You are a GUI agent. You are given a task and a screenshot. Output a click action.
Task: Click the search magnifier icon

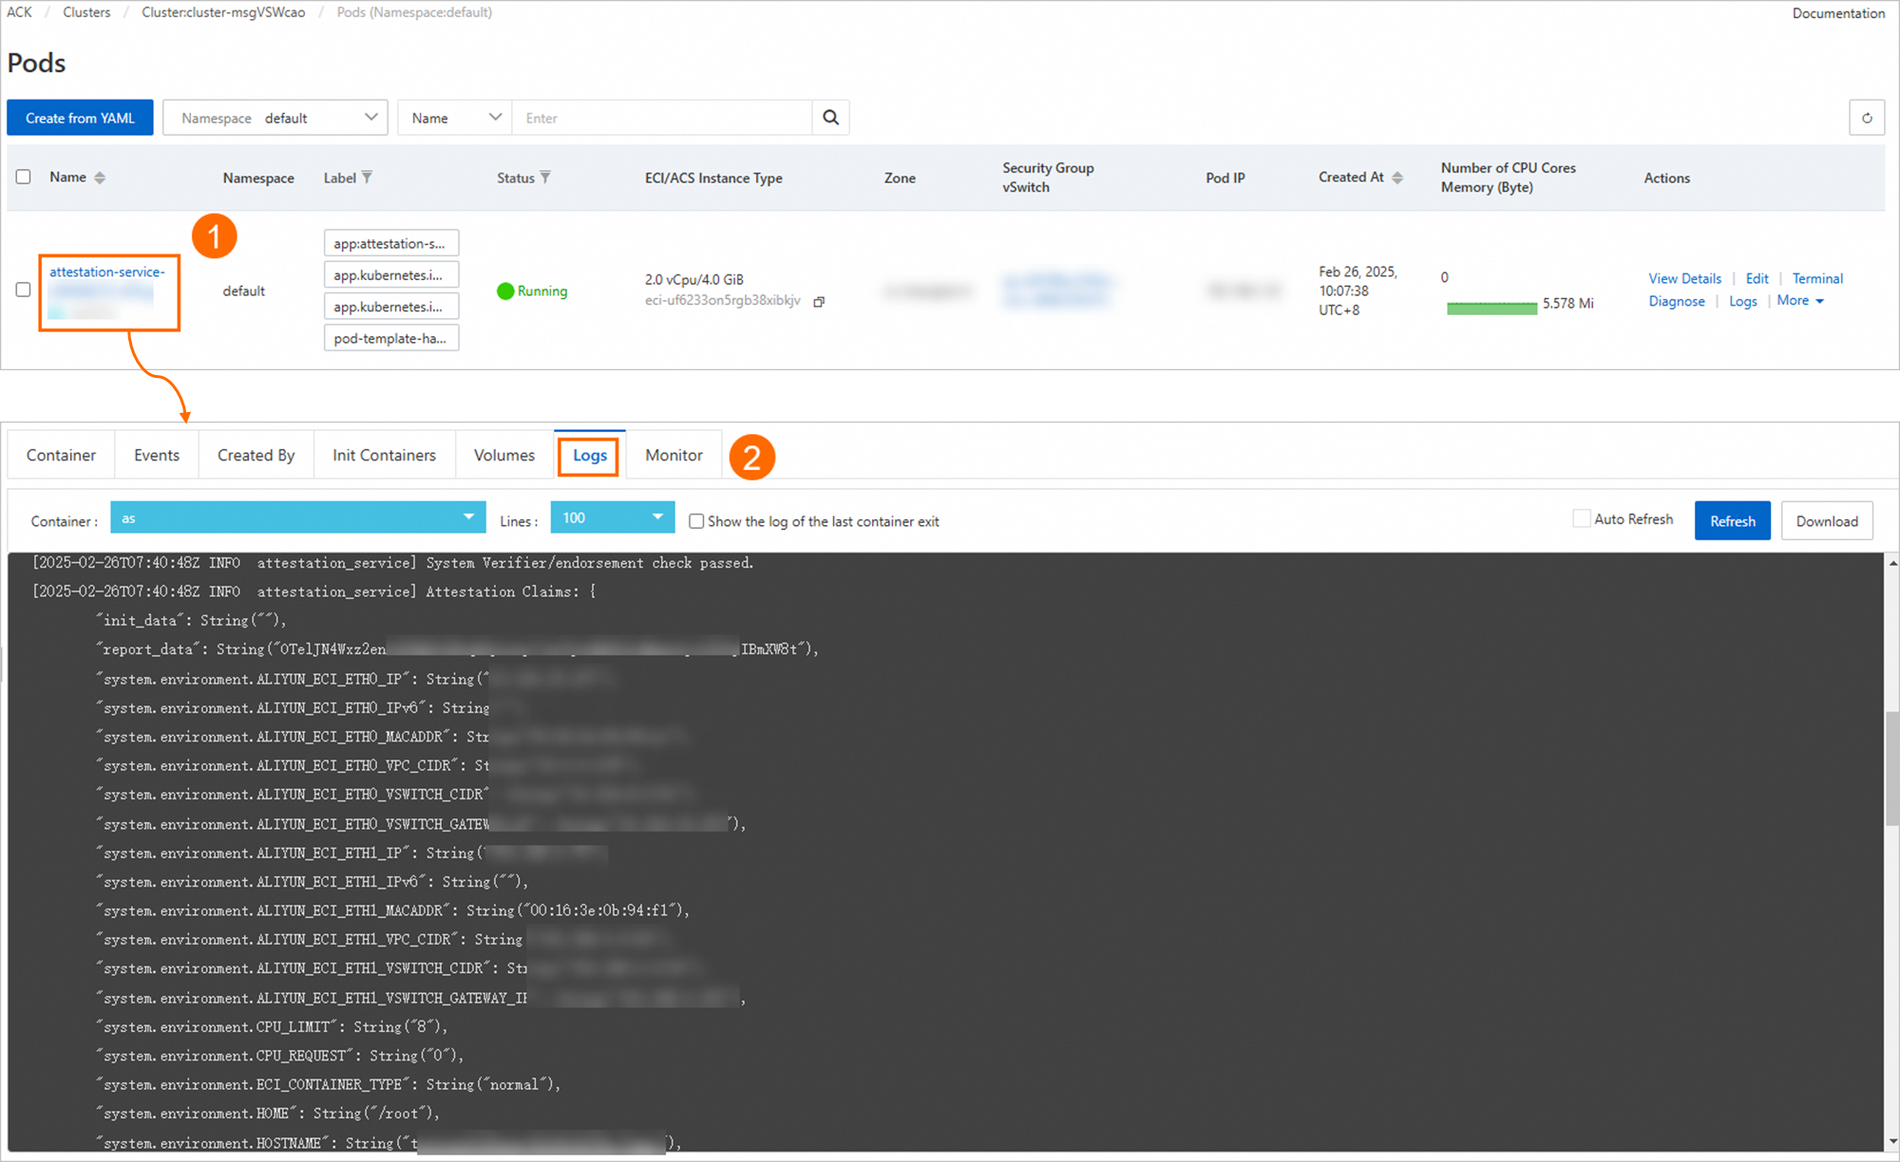830,118
